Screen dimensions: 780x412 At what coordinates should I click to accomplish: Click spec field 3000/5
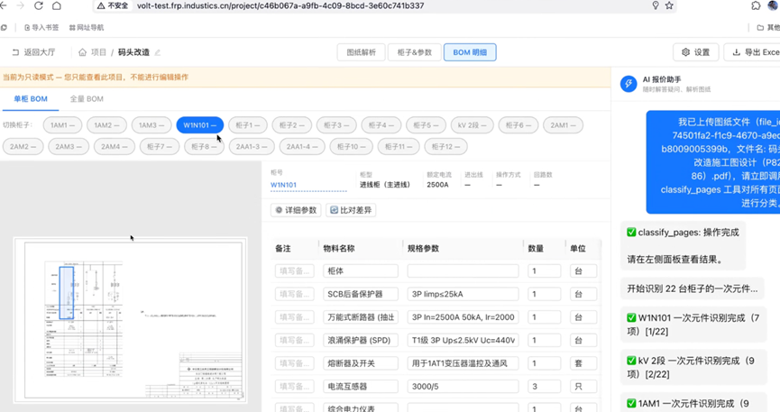(463, 386)
